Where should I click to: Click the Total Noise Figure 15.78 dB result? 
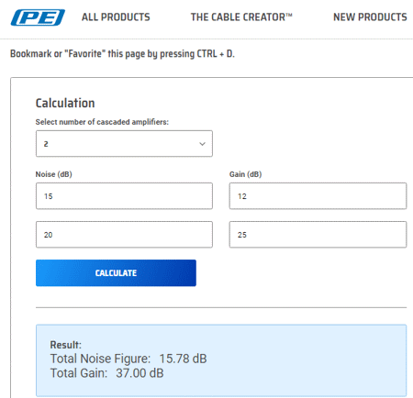click(x=128, y=359)
